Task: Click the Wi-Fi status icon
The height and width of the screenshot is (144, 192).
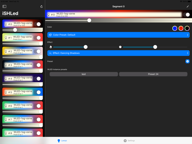Action: click(181, 1)
